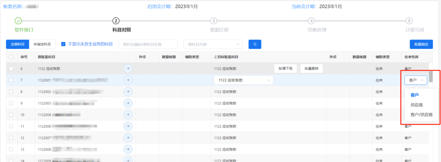Switch to 未指定科目 tab
This screenshot has height=162, width=441.
42,44
